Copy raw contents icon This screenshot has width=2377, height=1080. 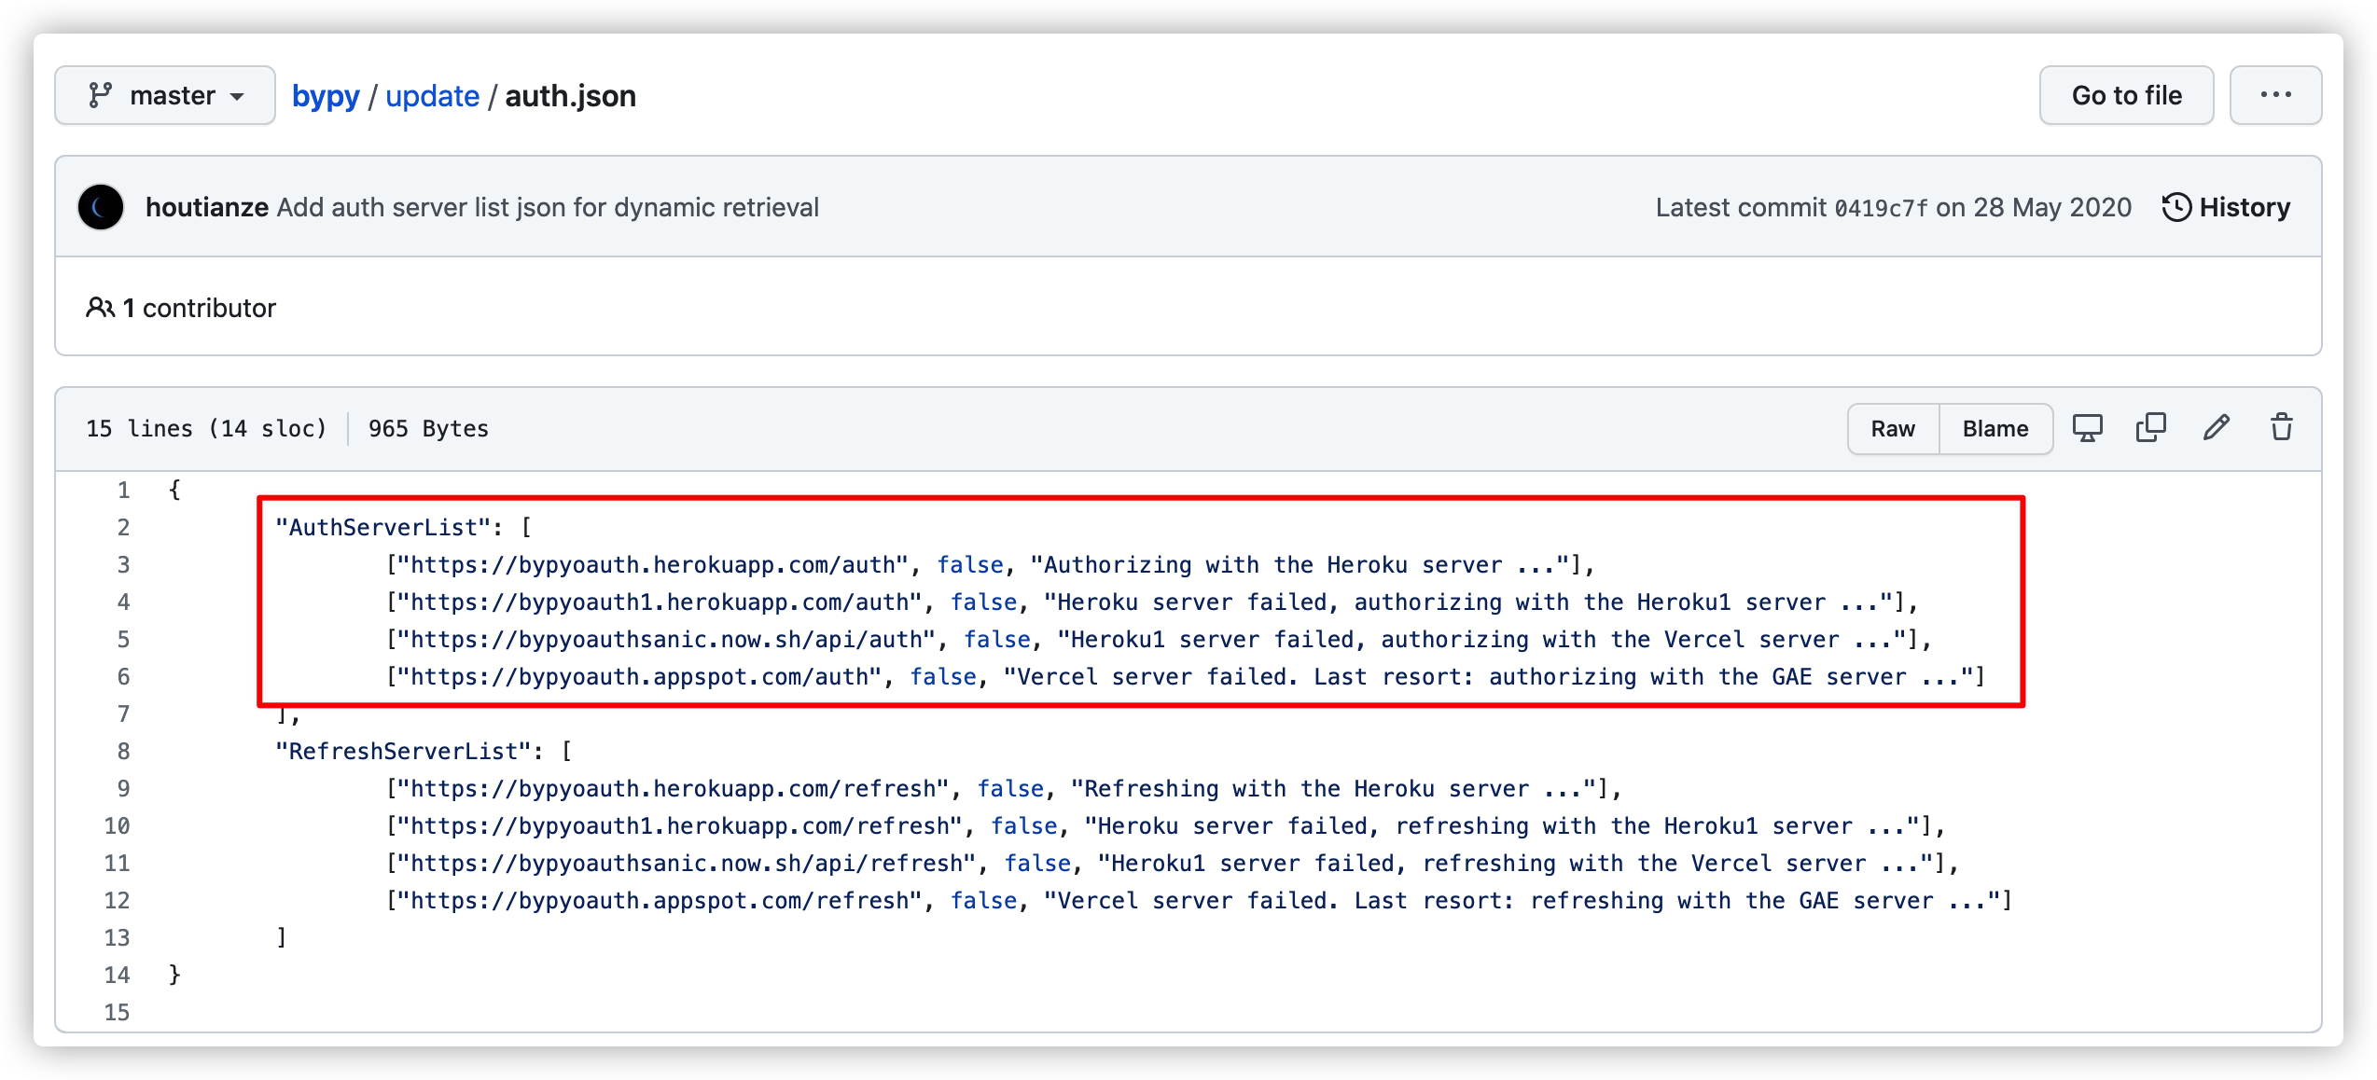pos(2150,428)
